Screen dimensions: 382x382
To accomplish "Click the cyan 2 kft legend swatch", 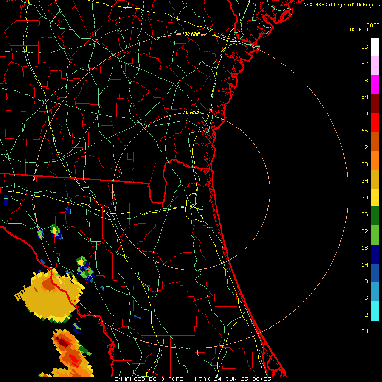I will coord(375,311).
